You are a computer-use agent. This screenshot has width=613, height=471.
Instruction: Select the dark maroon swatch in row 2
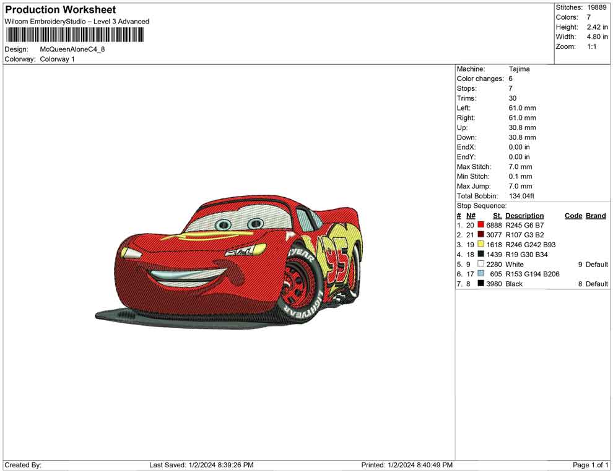tap(480, 235)
